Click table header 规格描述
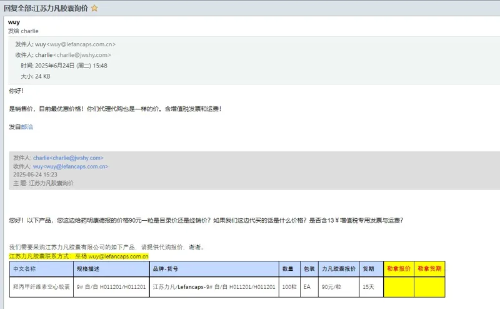500x309 pixels. [111, 269]
